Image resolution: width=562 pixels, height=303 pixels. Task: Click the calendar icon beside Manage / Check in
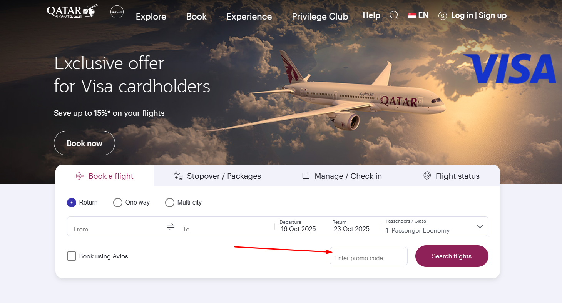[x=306, y=175]
